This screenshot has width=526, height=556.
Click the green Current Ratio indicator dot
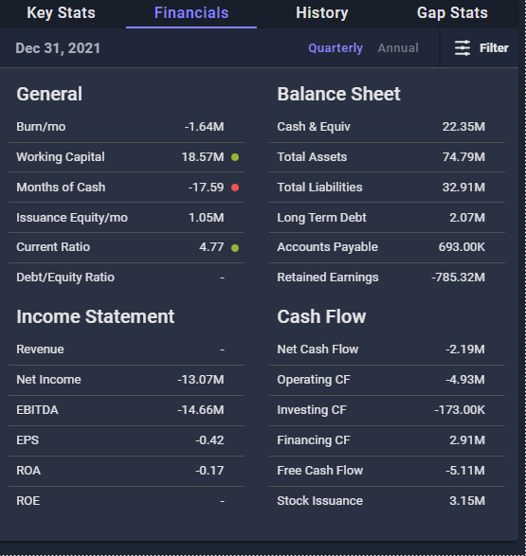pos(235,248)
